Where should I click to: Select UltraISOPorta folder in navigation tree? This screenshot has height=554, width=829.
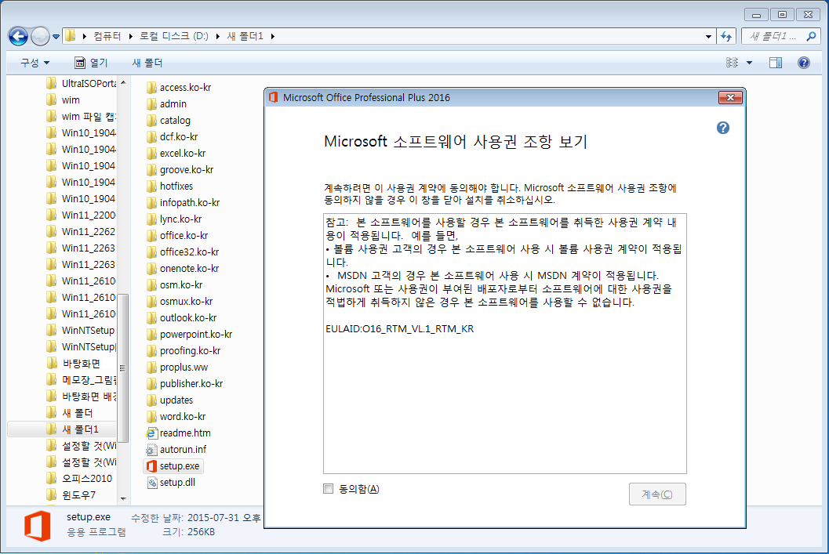(x=81, y=83)
